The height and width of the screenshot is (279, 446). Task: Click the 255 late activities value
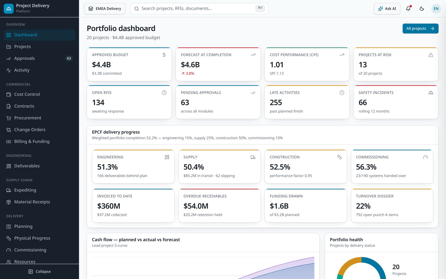click(276, 103)
